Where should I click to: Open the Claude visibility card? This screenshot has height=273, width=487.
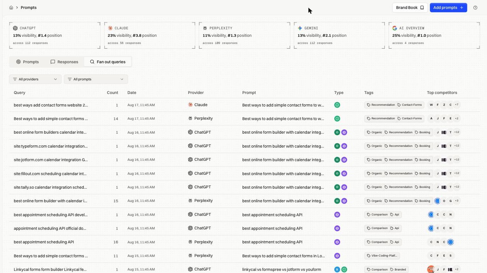[149, 35]
